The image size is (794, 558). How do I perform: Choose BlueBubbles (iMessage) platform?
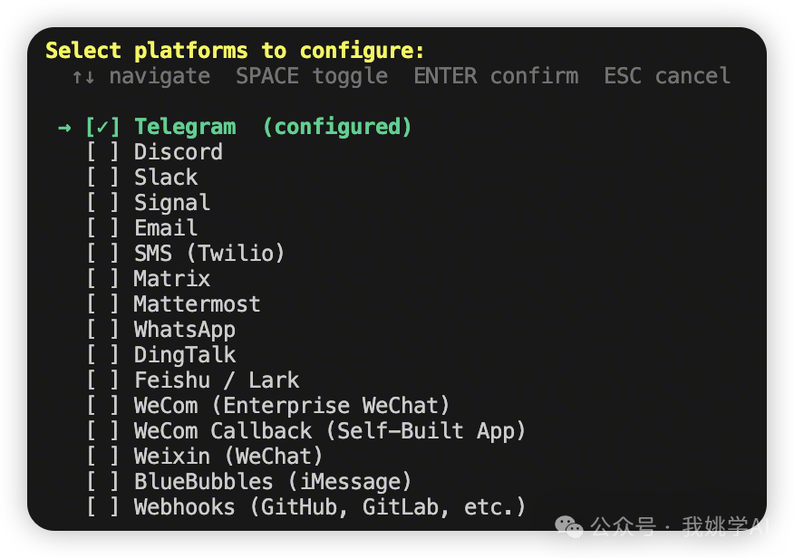pos(273,482)
